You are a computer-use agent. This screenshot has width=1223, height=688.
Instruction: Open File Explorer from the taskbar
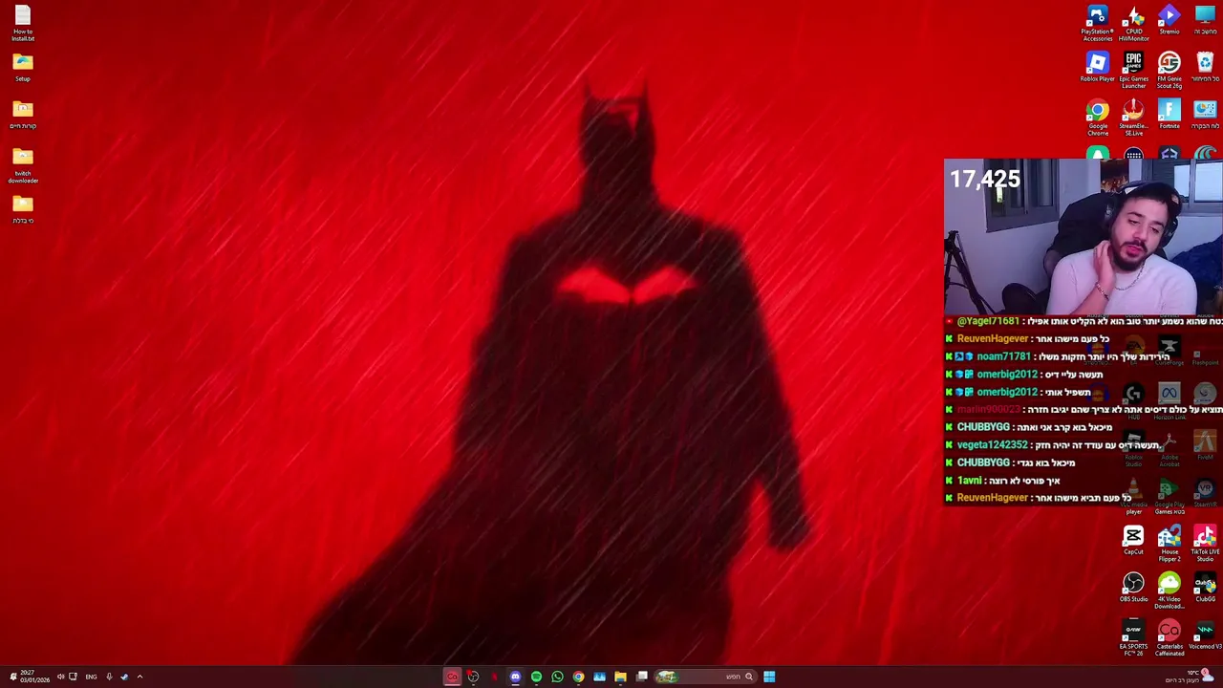620,677
